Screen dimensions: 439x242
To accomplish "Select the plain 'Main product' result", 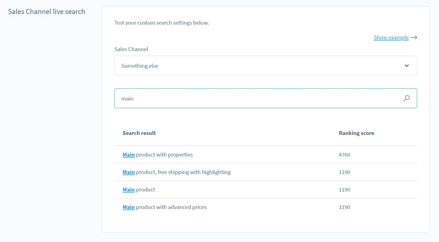I will tap(145, 190).
